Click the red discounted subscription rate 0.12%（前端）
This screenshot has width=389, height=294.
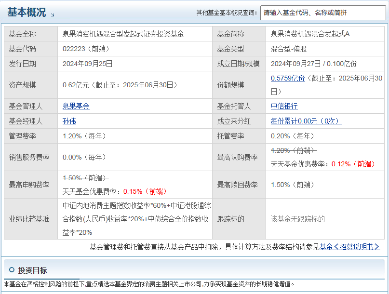[x=353, y=164]
